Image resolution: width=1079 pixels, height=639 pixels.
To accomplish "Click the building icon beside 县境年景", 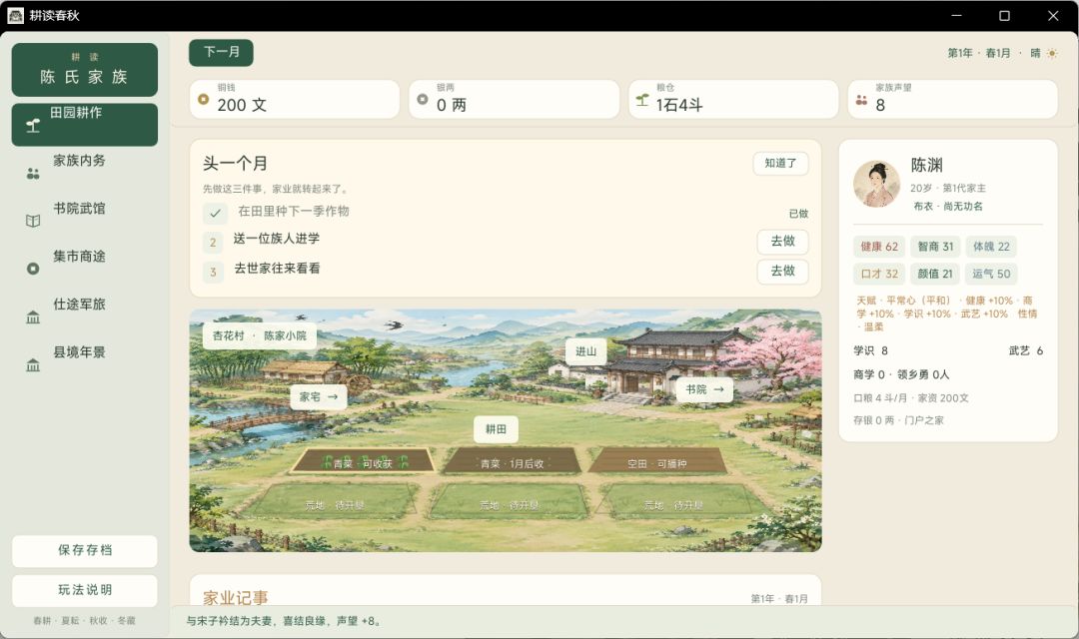I will 32,365.
